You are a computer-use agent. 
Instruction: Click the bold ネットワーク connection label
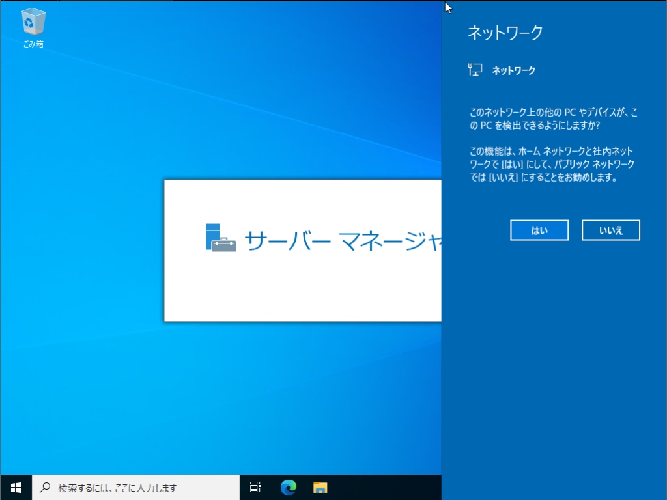[x=513, y=70]
